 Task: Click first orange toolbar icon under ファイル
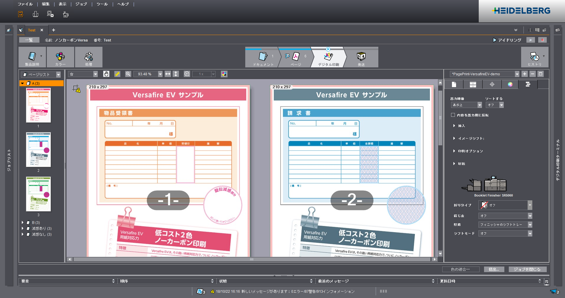21,14
